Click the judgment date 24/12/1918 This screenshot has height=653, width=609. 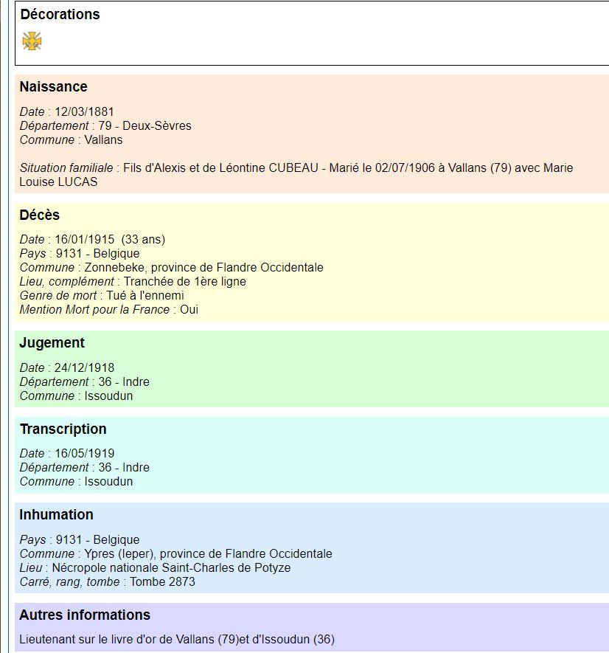click(85, 367)
